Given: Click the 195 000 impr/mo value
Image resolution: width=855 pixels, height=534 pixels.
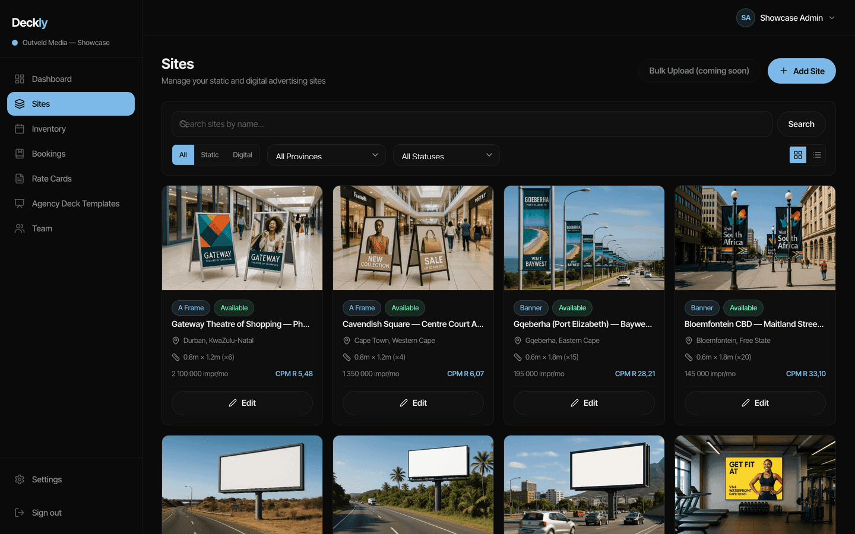Looking at the screenshot, I should pos(539,374).
